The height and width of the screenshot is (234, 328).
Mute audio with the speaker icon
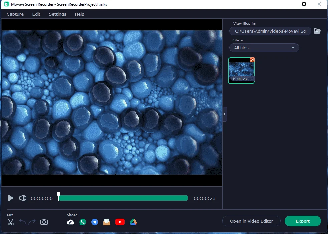click(23, 198)
